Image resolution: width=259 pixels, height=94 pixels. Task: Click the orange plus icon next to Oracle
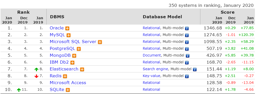pyautogui.click(x=67, y=28)
